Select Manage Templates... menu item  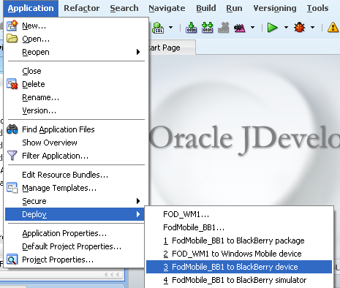(77, 188)
